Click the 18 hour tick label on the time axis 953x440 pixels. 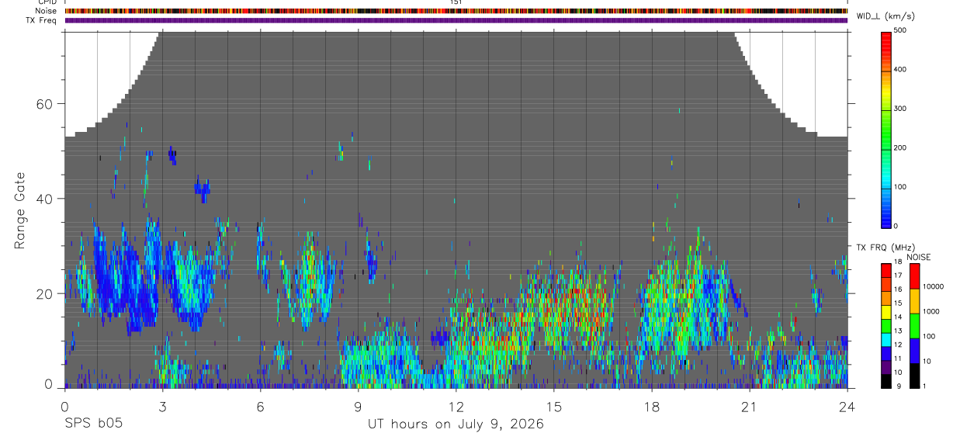coord(652,407)
